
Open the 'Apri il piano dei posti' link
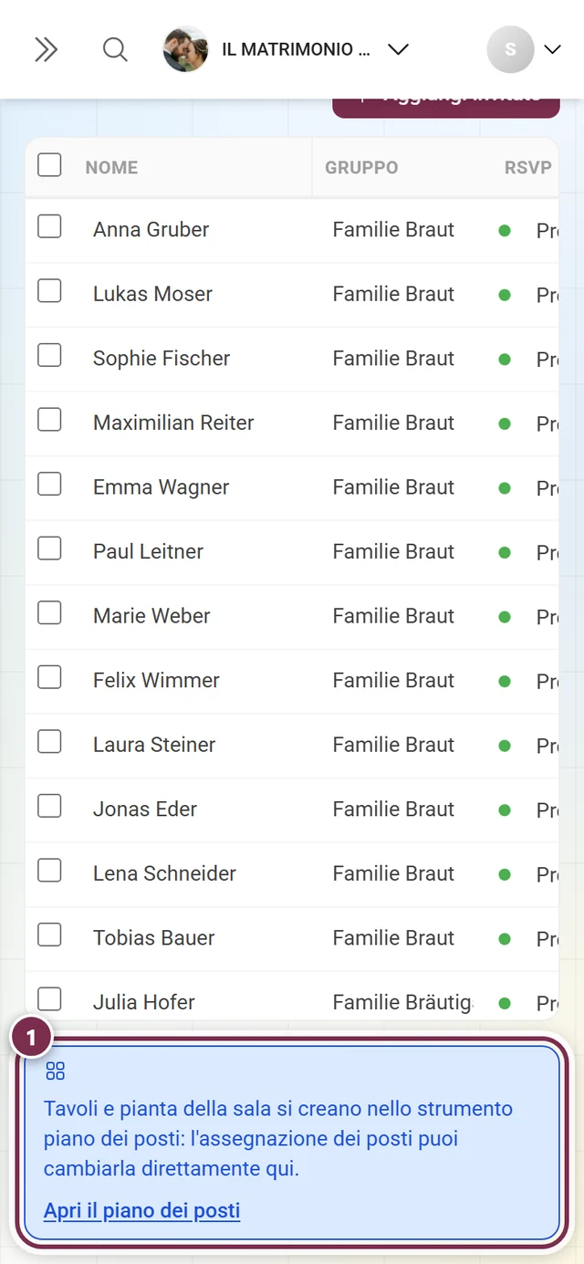click(141, 1211)
